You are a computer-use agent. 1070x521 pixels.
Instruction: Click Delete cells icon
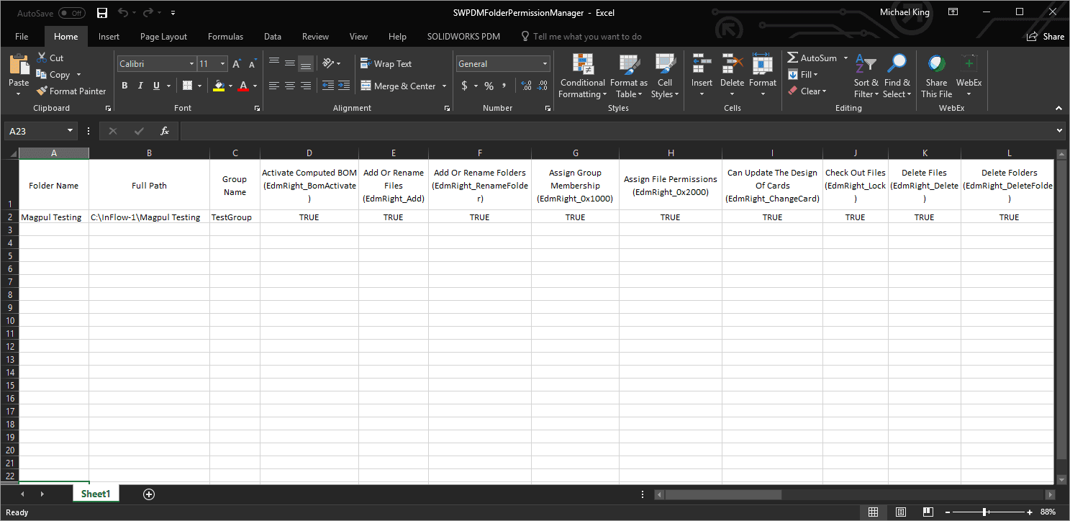(x=732, y=63)
